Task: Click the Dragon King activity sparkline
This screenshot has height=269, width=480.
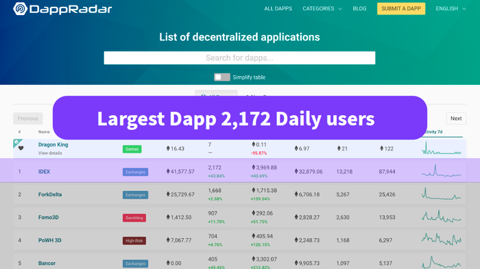Action: coord(441,149)
